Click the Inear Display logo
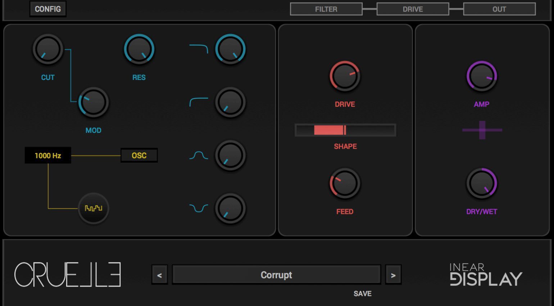 486,275
